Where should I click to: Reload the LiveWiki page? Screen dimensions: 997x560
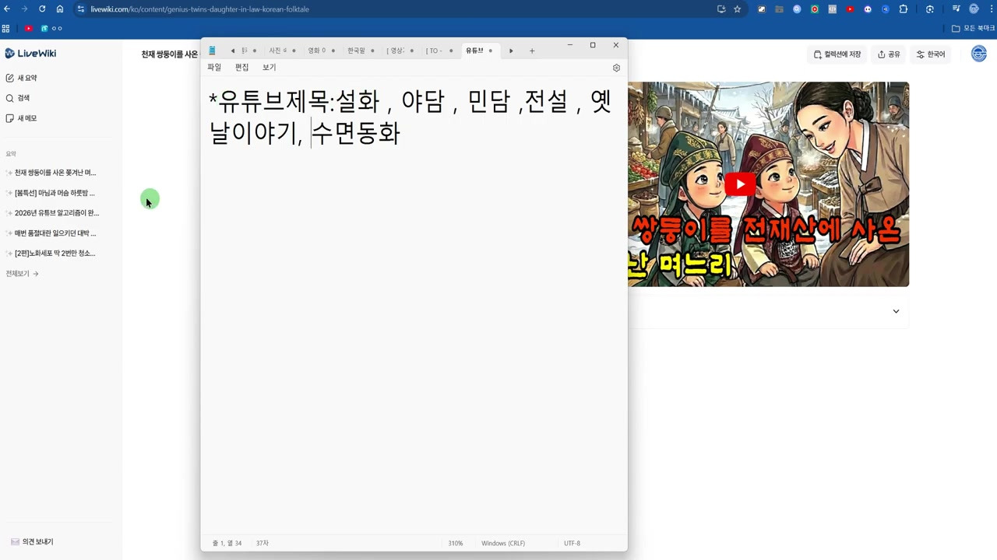42,9
